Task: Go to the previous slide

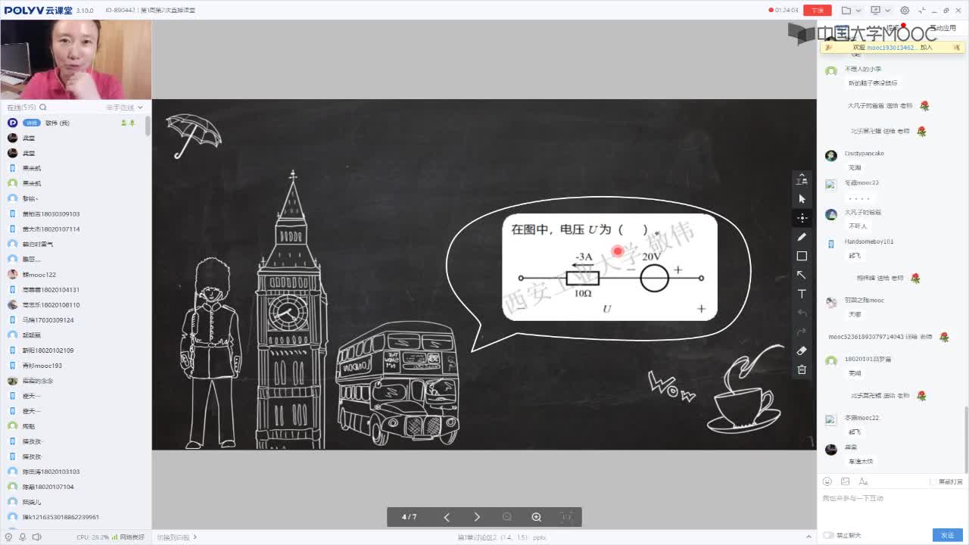Action: coord(447,517)
